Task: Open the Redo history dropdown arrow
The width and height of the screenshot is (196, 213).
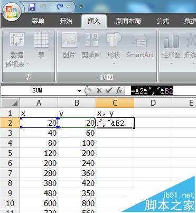Action: coord(68,7)
